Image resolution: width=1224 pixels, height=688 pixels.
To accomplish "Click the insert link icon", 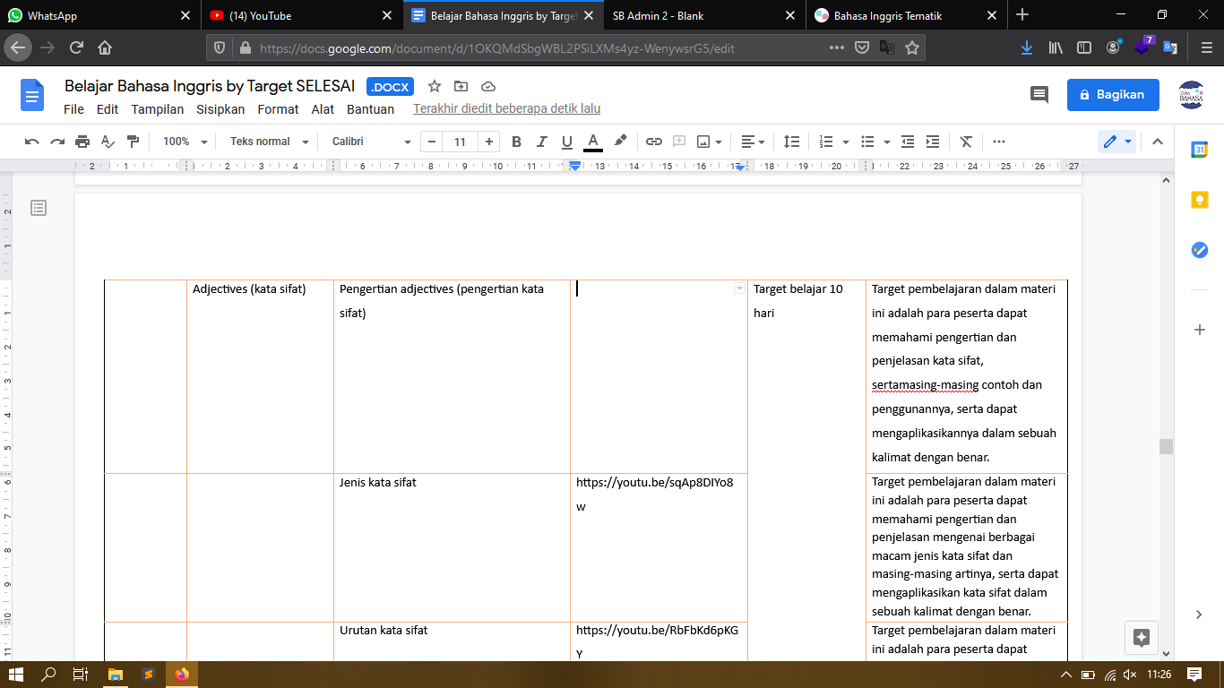I will [x=654, y=142].
